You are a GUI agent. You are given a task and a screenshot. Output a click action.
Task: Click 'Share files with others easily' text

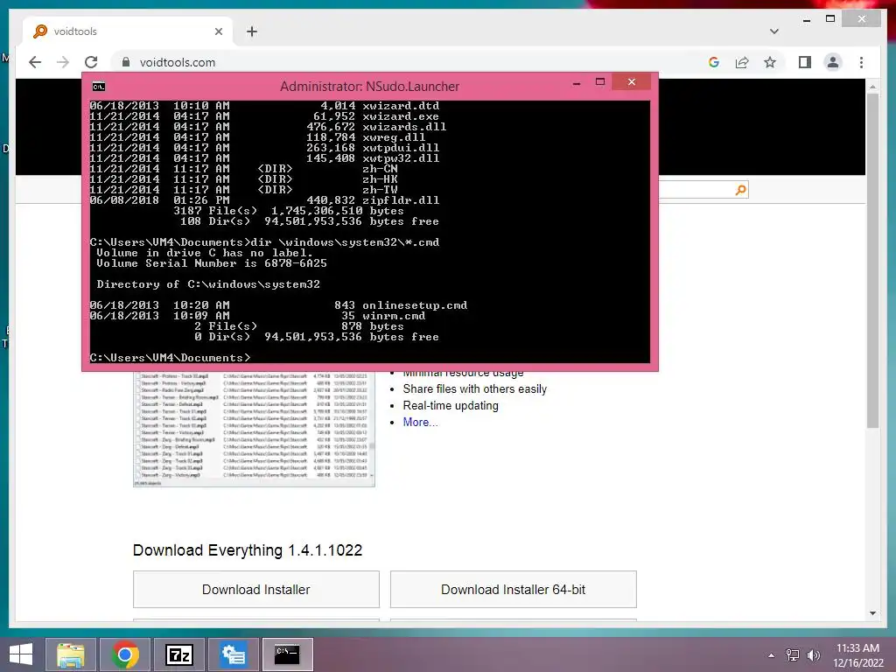pyautogui.click(x=475, y=388)
